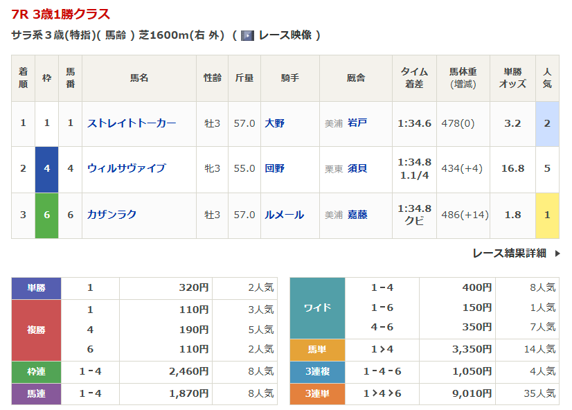View jockey ルメール profile
This screenshot has width=572, height=410.
point(284,215)
